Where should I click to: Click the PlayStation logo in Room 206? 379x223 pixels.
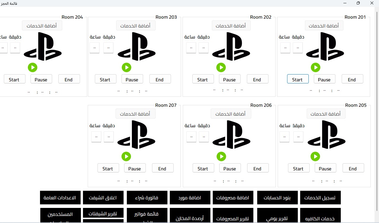232,135
